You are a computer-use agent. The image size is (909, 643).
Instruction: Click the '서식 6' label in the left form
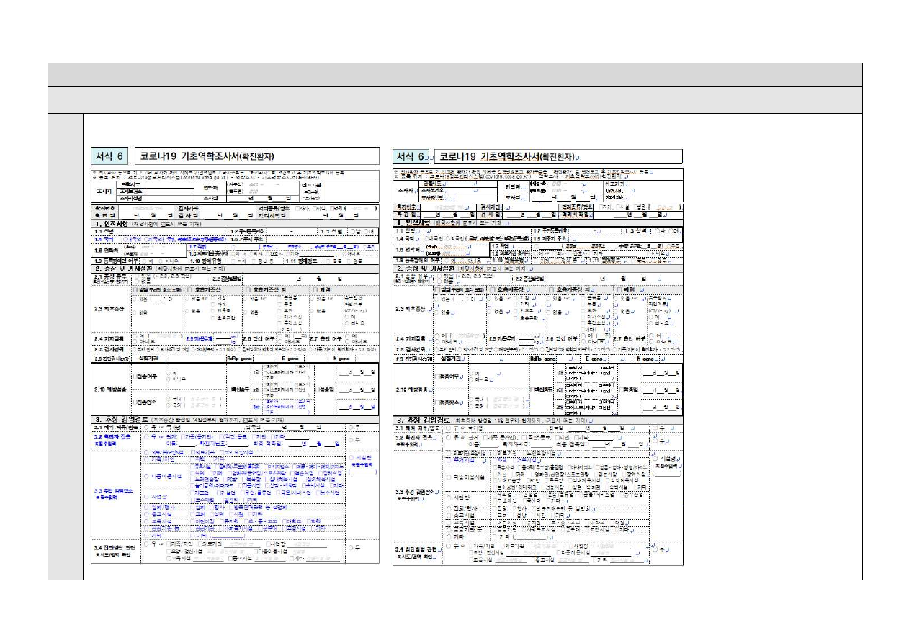110,156
